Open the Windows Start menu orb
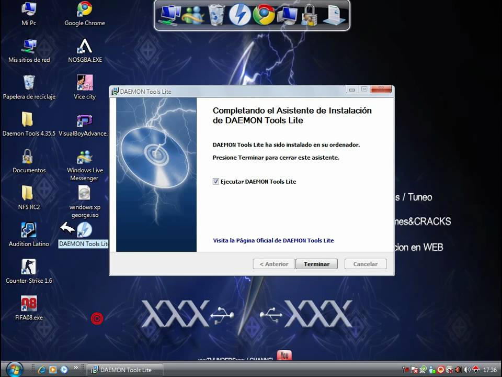The width and height of the screenshot is (502, 377). 15,370
